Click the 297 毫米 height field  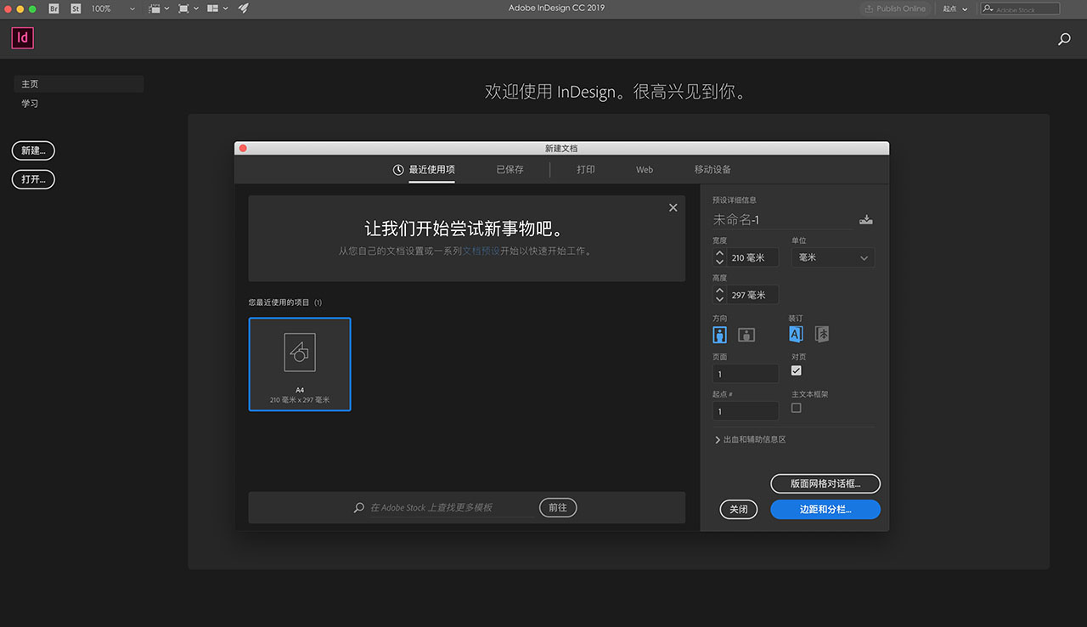point(753,295)
